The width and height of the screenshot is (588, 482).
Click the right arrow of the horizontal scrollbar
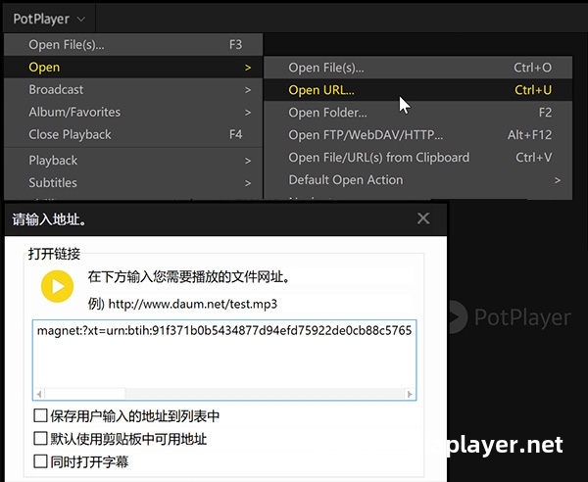pyautogui.click(x=410, y=394)
